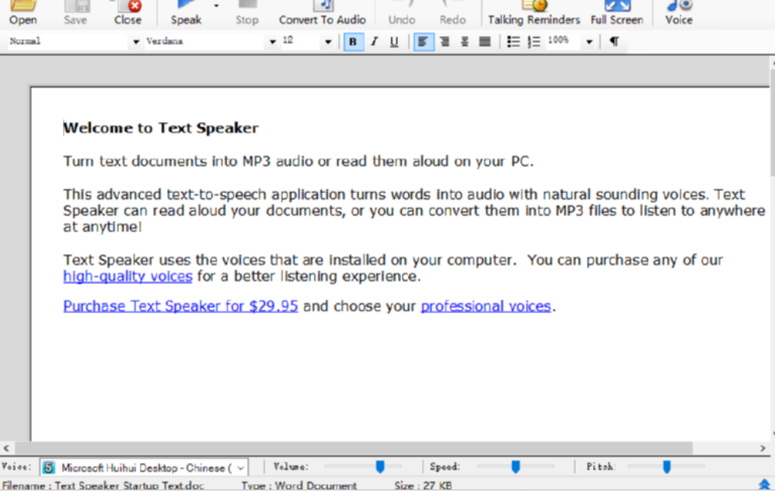Open Purchase Text Speaker for $29.95 link

coord(180,306)
